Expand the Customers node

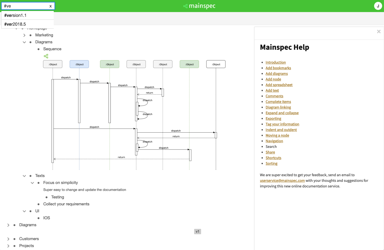[x=8, y=239]
